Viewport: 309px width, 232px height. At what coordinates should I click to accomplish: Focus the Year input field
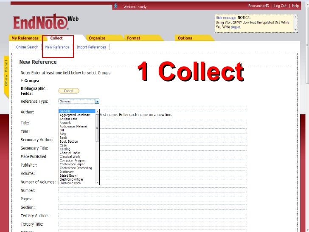[x=152, y=131]
